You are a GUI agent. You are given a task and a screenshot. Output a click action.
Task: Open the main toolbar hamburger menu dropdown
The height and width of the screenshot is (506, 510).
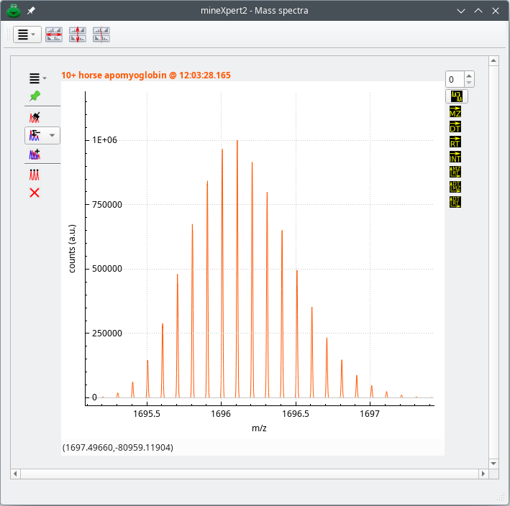click(27, 34)
